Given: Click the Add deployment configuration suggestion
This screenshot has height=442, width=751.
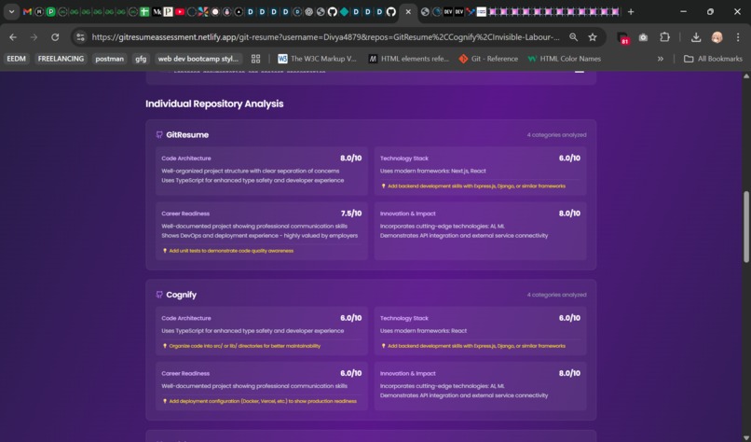Looking at the screenshot, I should 263,401.
